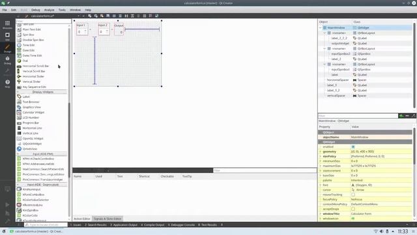
Task: Click Lay Out in Grid toolbar icon
Action: pos(145,16)
